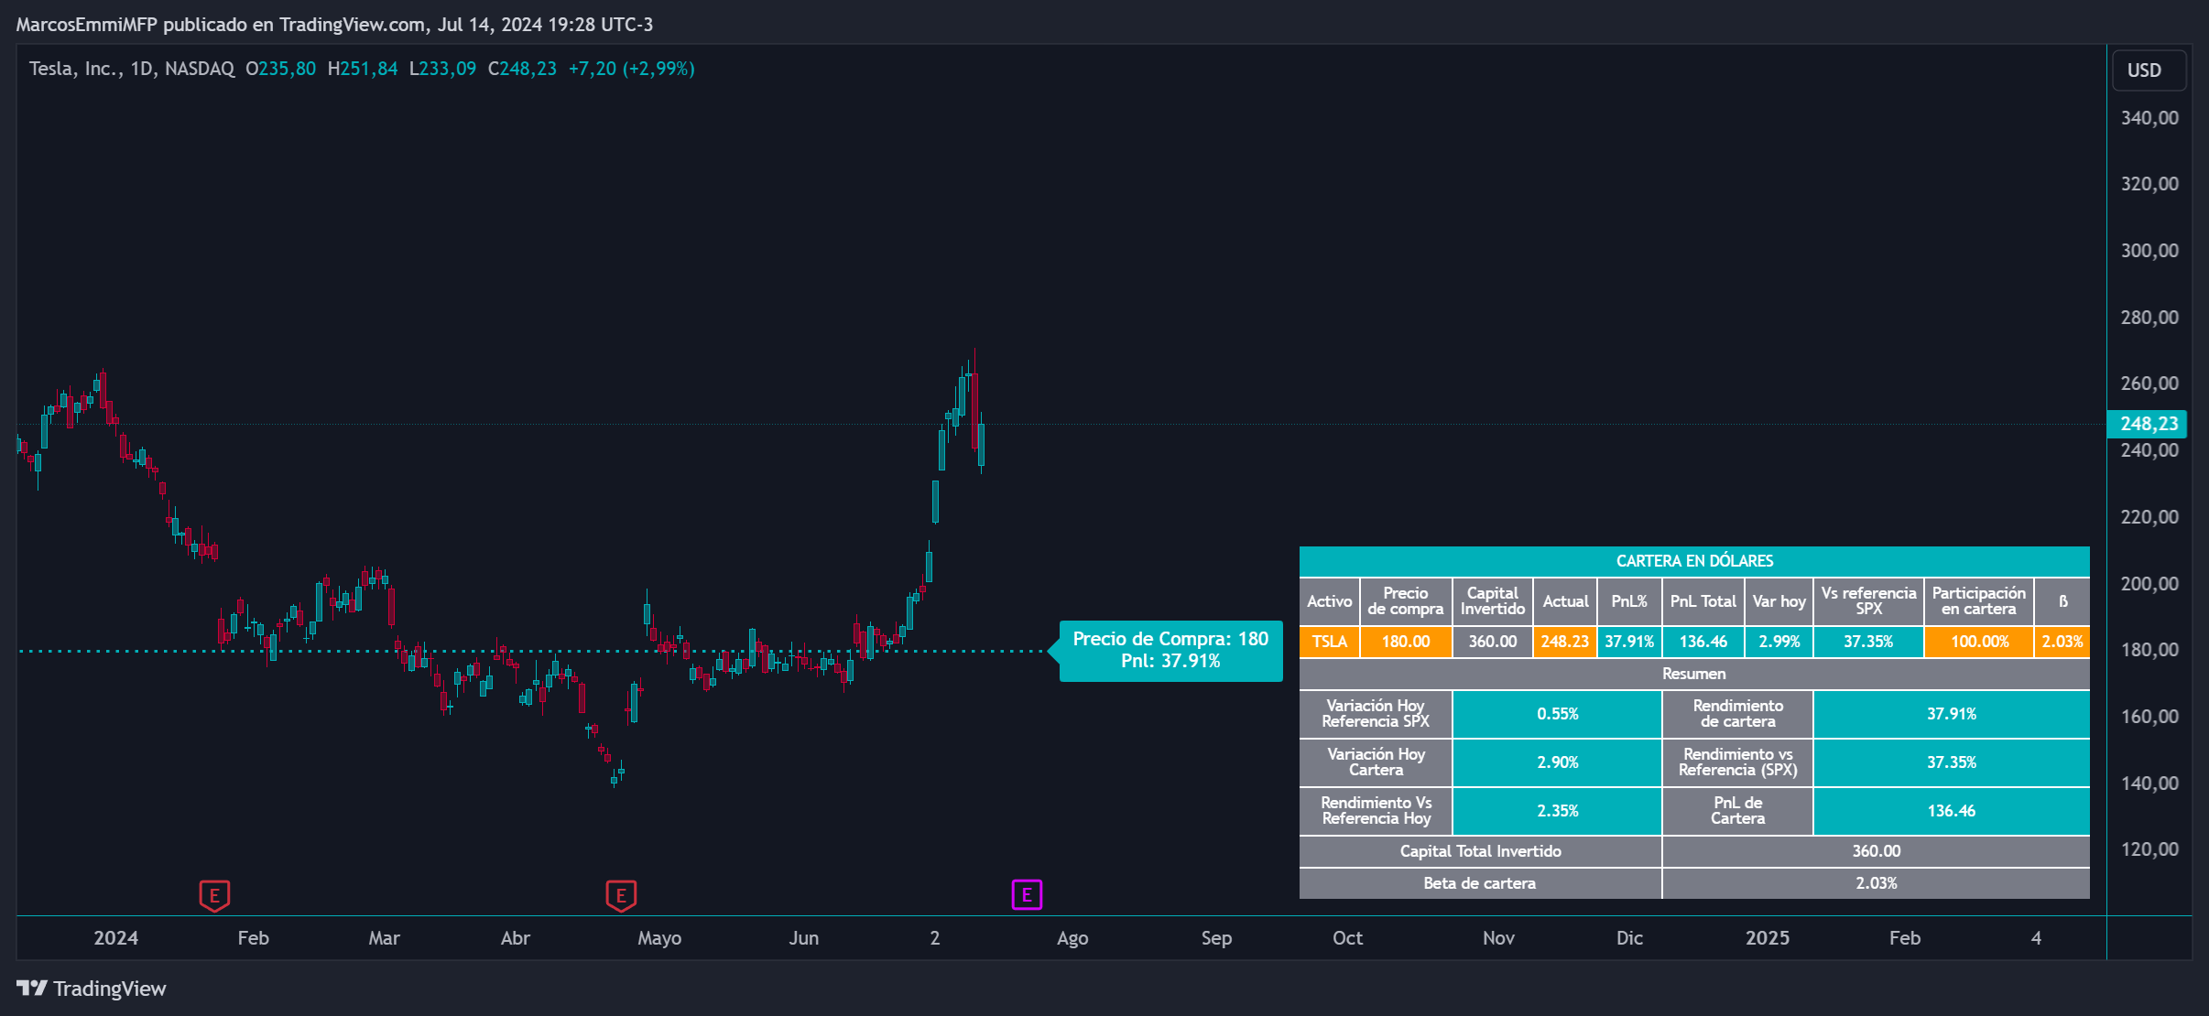Click the Beta de cartera label
The width and height of the screenshot is (2209, 1016).
1480,883
